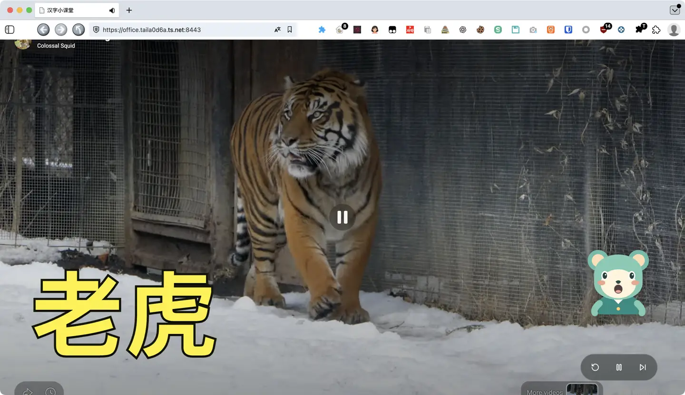Open the Colossal Squid channel link
This screenshot has height=395, width=685.
point(56,46)
